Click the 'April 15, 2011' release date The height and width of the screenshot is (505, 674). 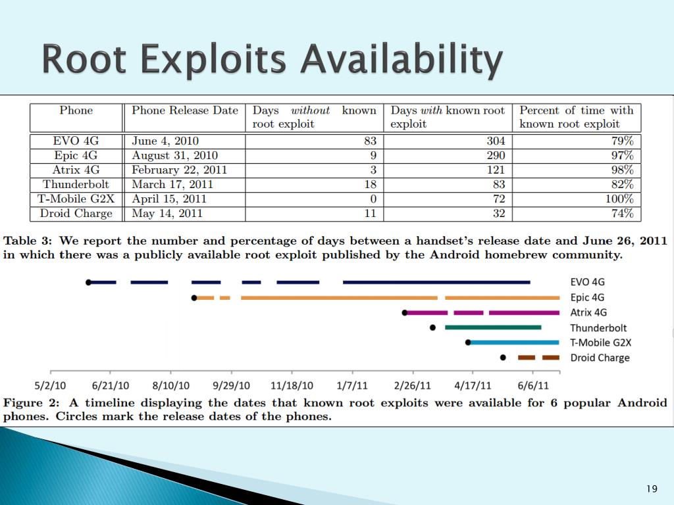pyautogui.click(x=169, y=199)
